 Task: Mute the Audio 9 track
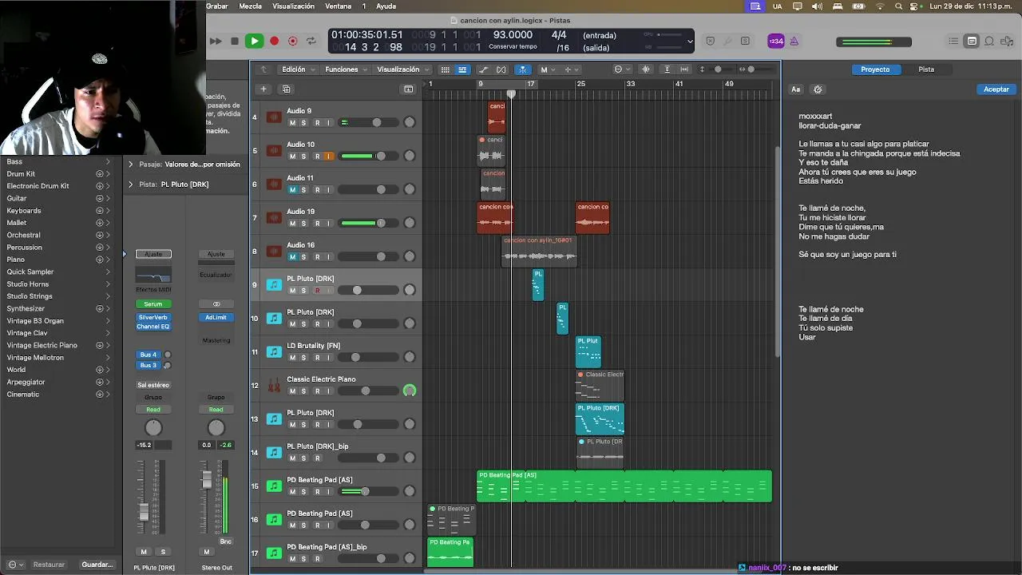292,123
